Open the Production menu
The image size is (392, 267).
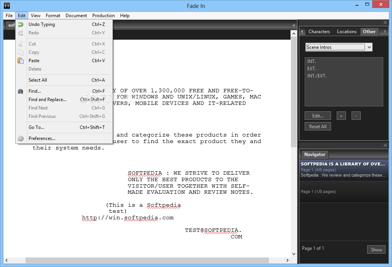[103, 16]
